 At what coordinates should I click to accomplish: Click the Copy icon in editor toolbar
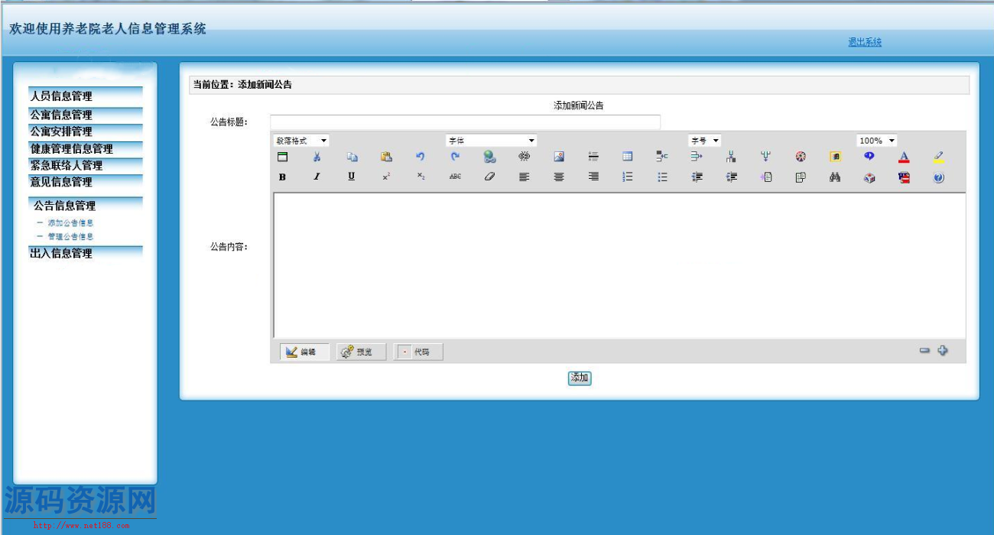[352, 157]
